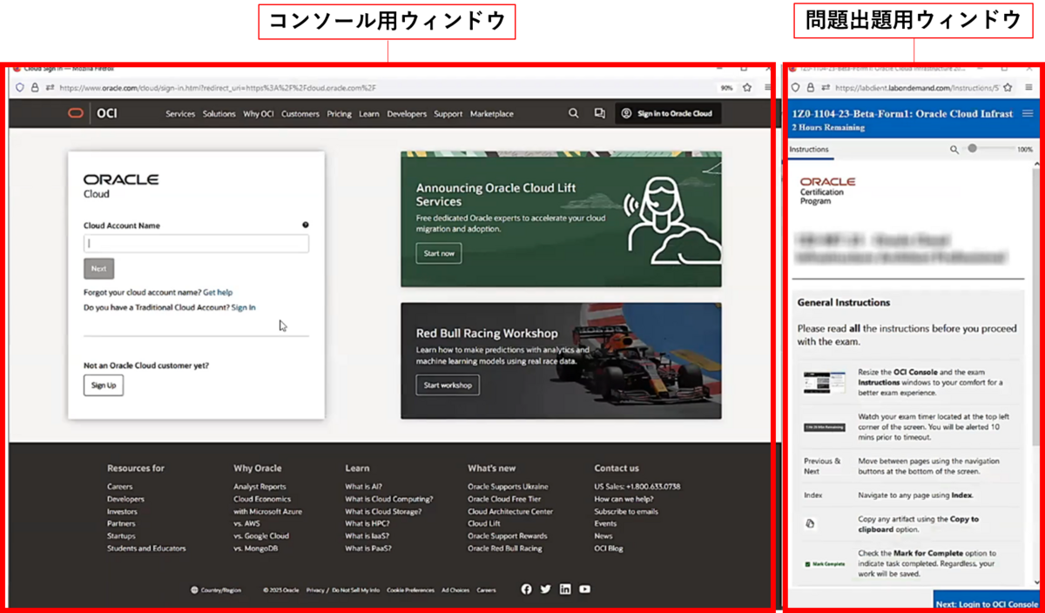The width and height of the screenshot is (1045, 613).
Task: Click padlock icon in instructions window address bar
Action: click(x=810, y=88)
